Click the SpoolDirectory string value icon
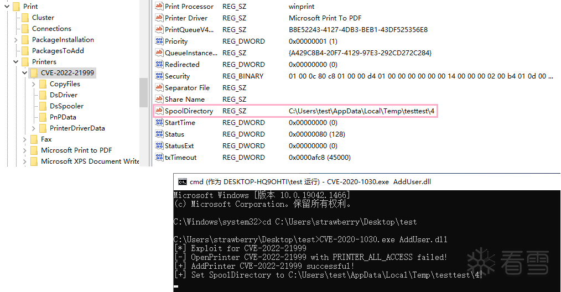The height and width of the screenshot is (292, 561). (159, 111)
